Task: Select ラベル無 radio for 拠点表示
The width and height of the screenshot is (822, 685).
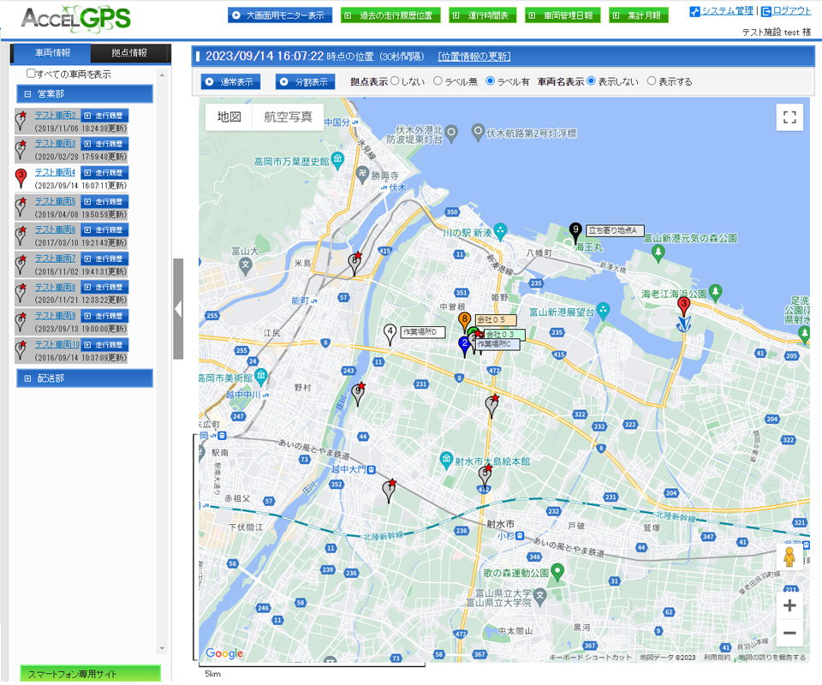Action: coord(438,81)
